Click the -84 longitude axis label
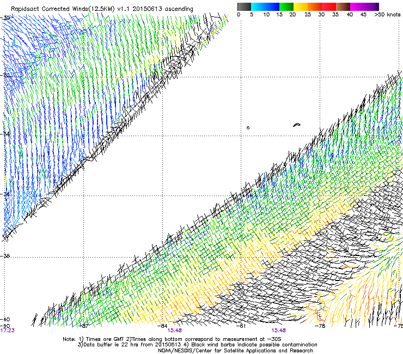Screen dimensions: 403x354 [162, 326]
